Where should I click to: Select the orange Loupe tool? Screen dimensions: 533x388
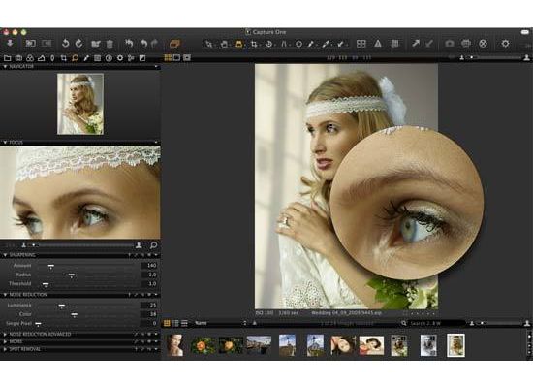tap(239, 44)
